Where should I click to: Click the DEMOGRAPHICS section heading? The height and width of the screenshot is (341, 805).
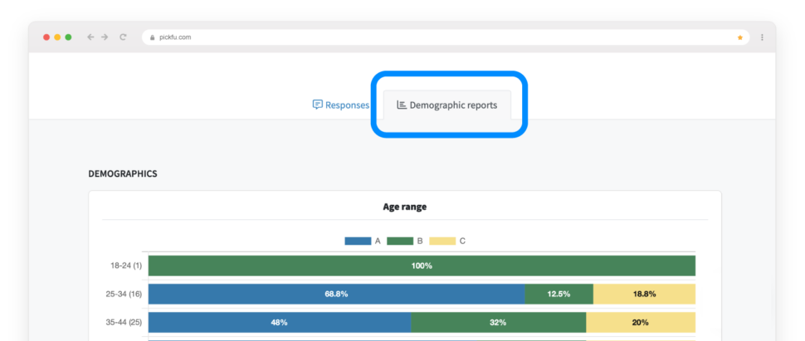[123, 173]
